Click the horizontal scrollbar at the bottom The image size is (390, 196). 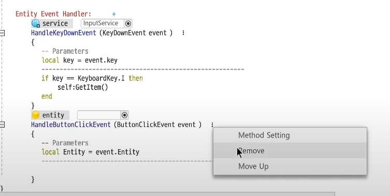(167, 194)
